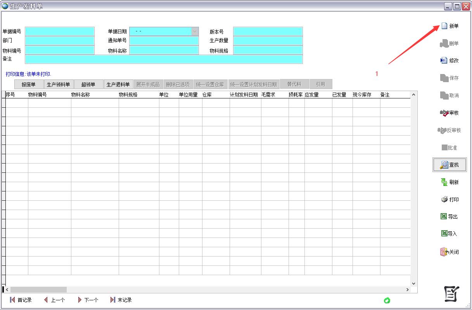
Task: Click the 单据编号 input field
Action: [x=60, y=31]
